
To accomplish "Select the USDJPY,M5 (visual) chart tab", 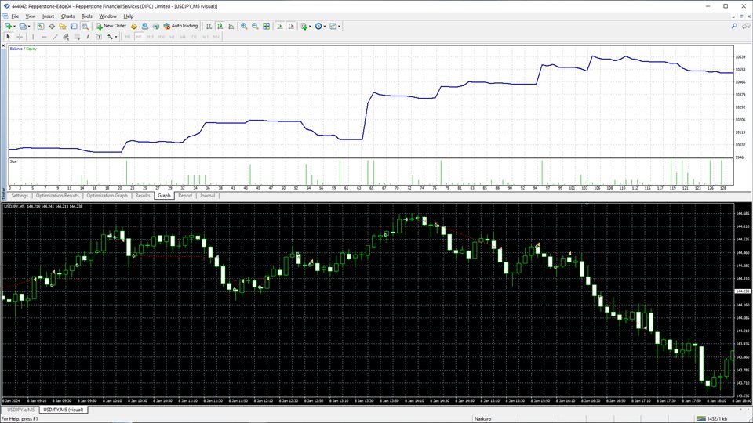I will 63,410.
